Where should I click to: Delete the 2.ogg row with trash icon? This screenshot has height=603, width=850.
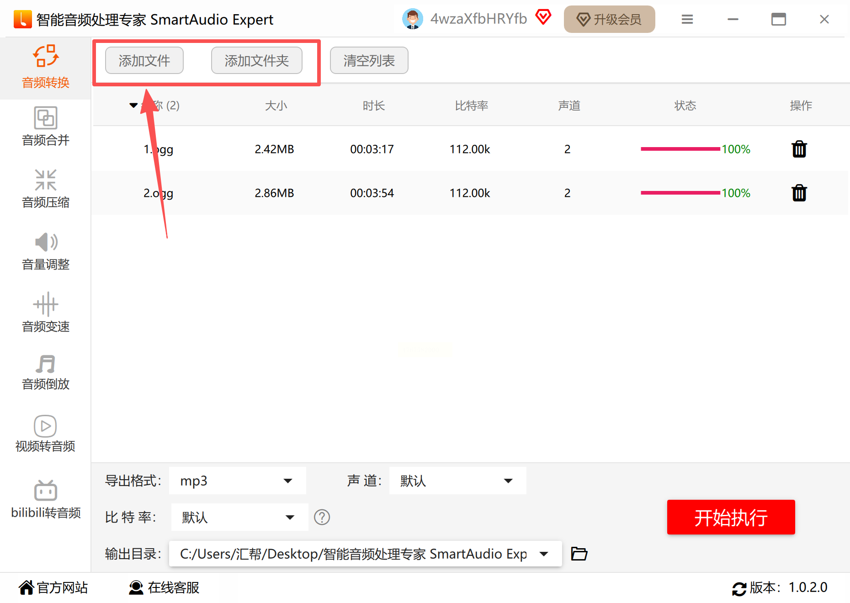(799, 193)
